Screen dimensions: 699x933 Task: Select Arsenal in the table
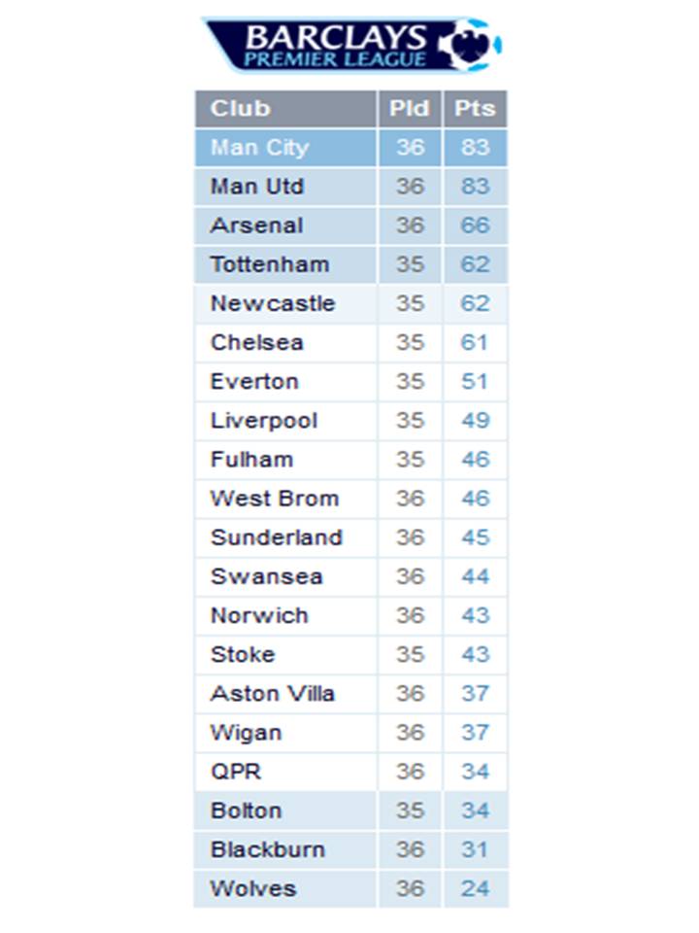pyautogui.click(x=256, y=225)
